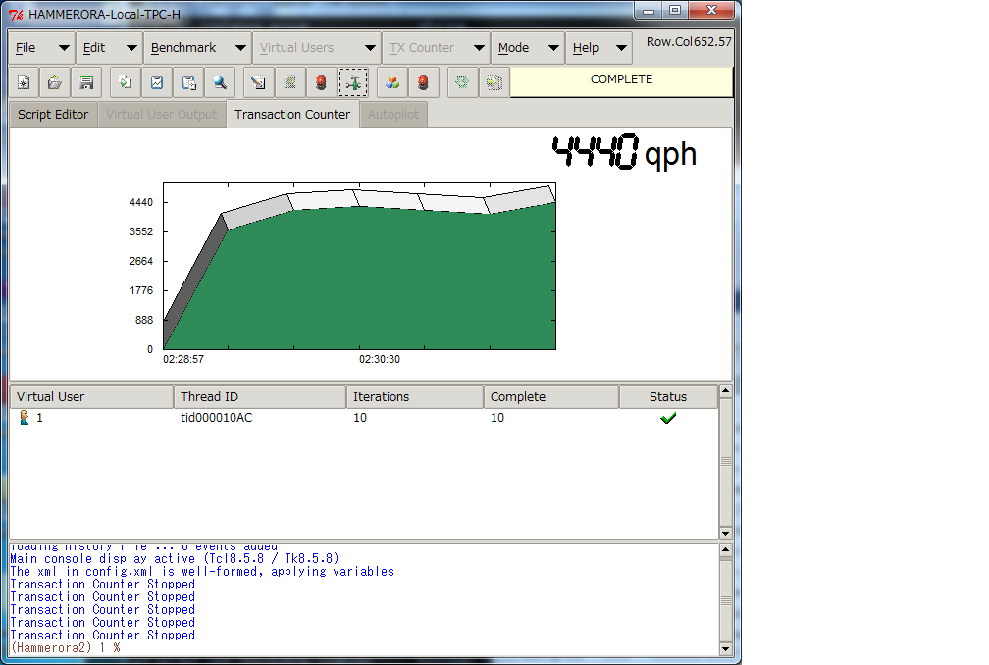The image size is (989, 665).
Task: Toggle the Transaction Counter gauge icon
Action: [x=353, y=82]
